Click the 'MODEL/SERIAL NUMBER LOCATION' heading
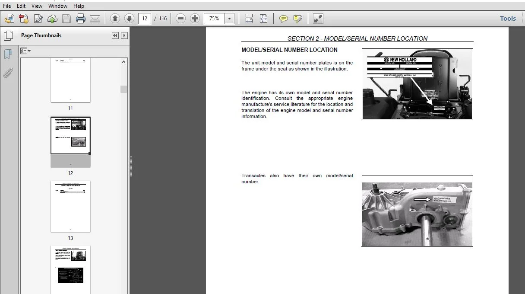Image resolution: width=525 pixels, height=294 pixels. [x=289, y=50]
